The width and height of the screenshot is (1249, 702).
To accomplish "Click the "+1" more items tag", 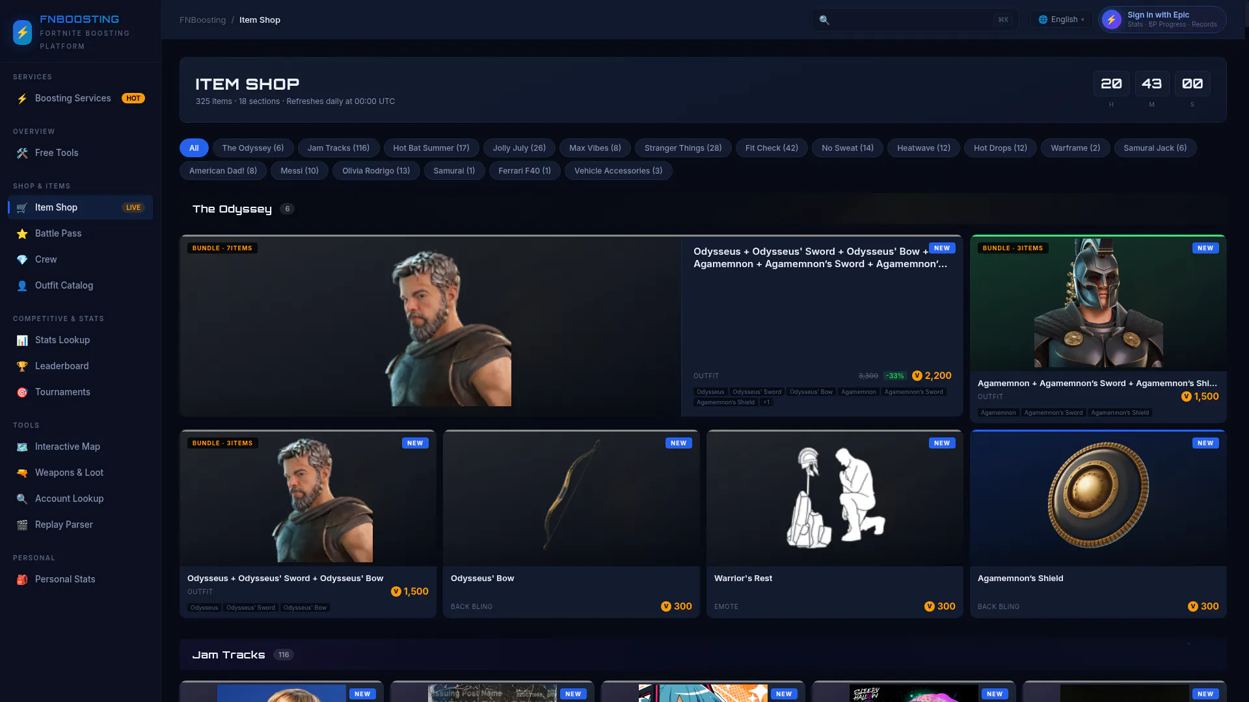I will (766, 402).
